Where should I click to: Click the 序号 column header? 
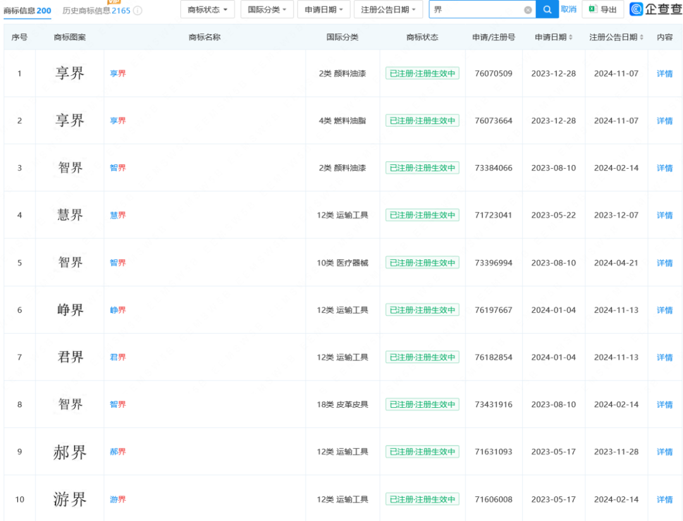pyautogui.click(x=20, y=37)
